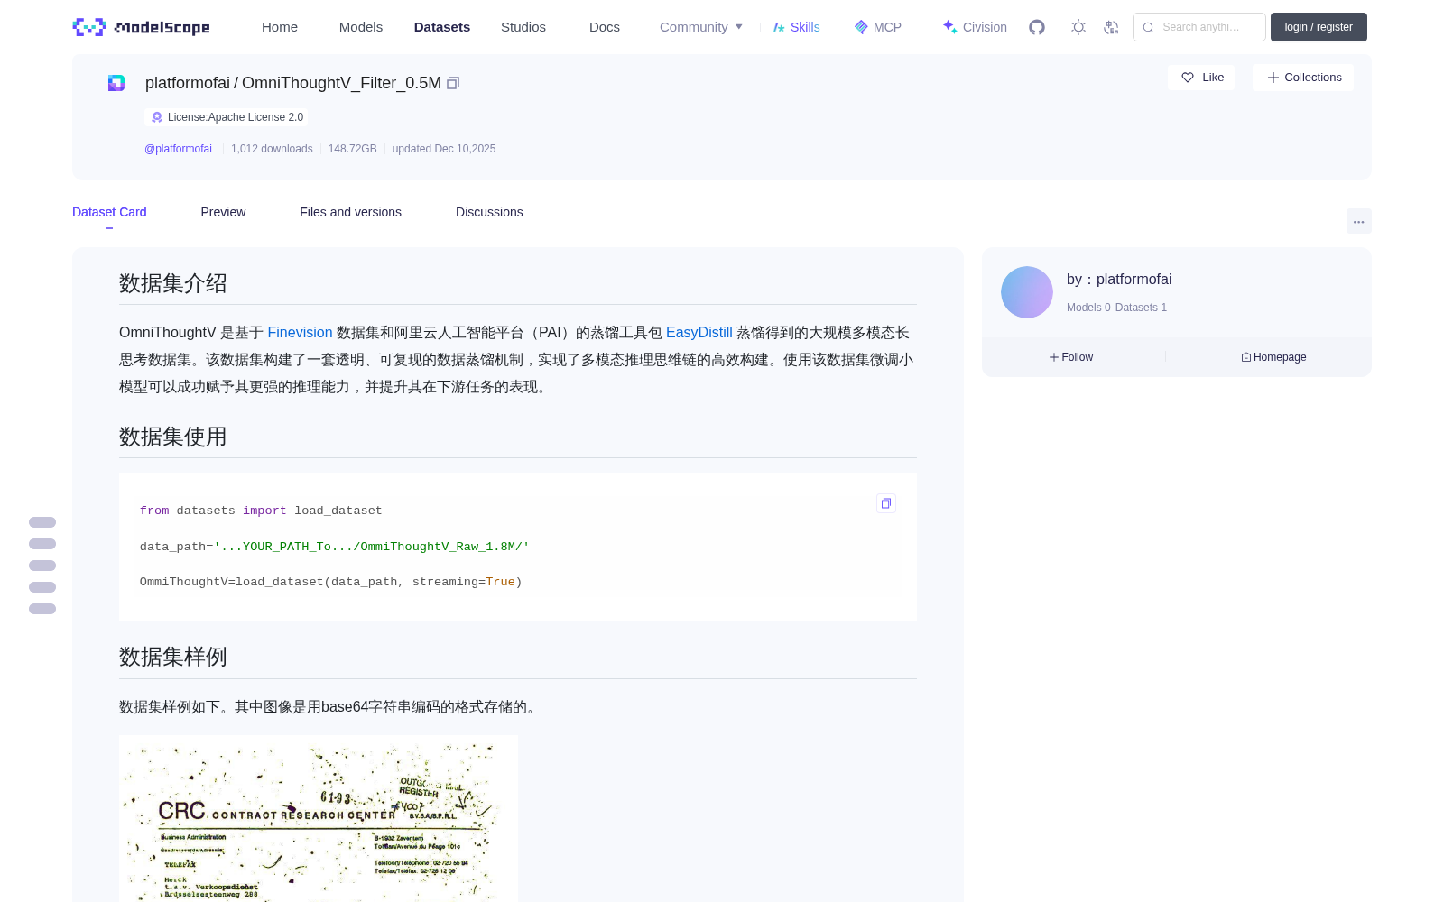Viewport: 1444px width, 902px height.
Task: Go to Home in the navigation
Action: pyautogui.click(x=280, y=27)
